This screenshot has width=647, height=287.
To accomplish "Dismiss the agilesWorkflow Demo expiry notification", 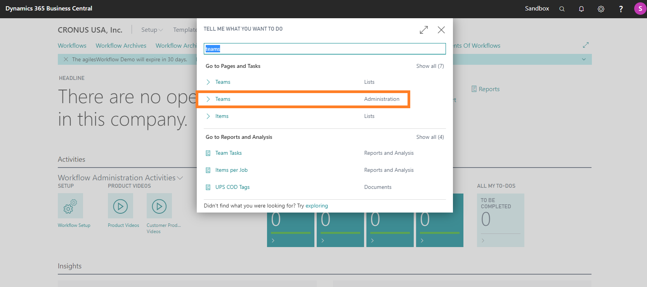I will point(66,59).
